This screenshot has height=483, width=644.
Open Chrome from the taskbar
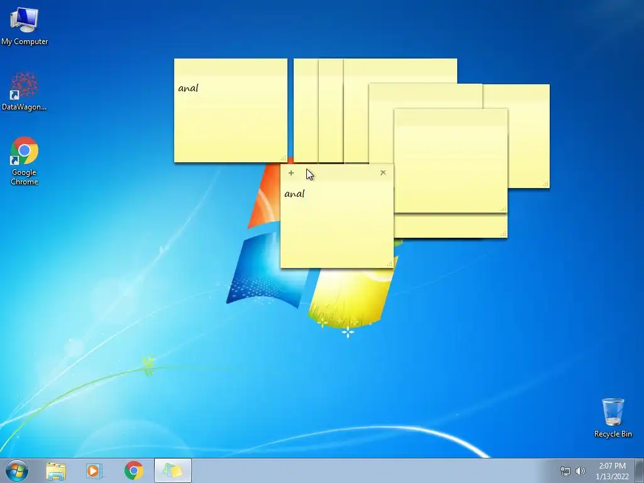[133, 470]
